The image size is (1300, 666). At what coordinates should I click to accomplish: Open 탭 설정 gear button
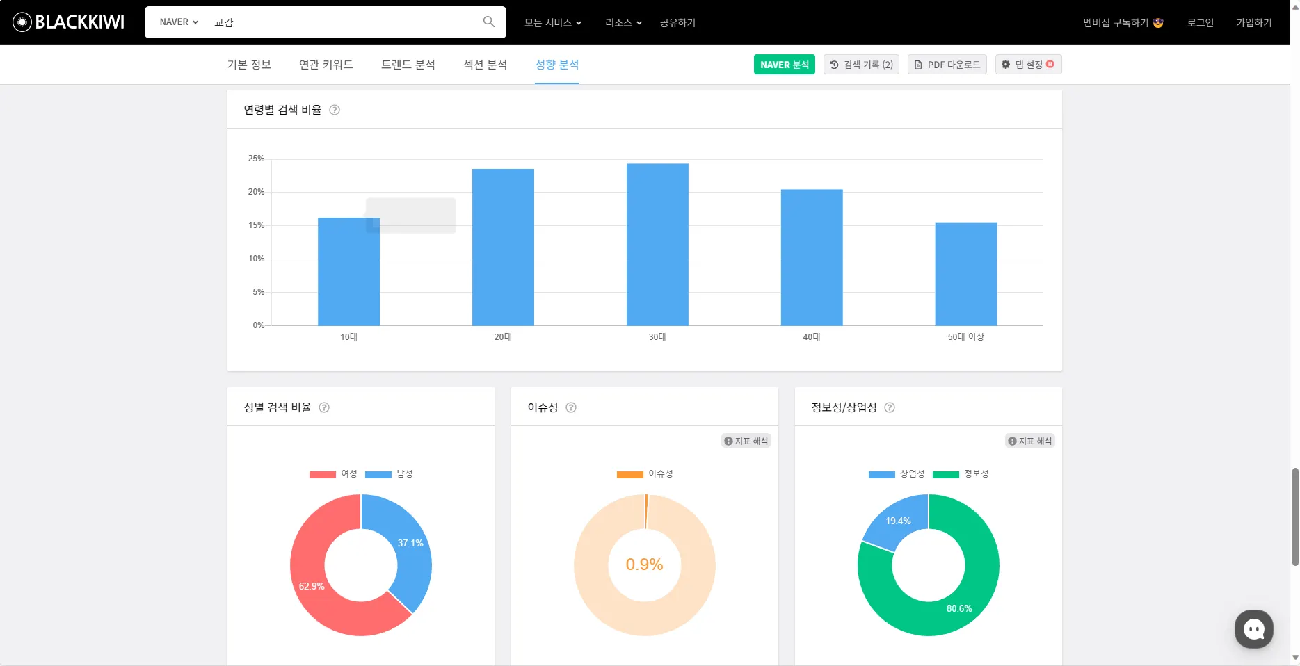[1028, 65]
